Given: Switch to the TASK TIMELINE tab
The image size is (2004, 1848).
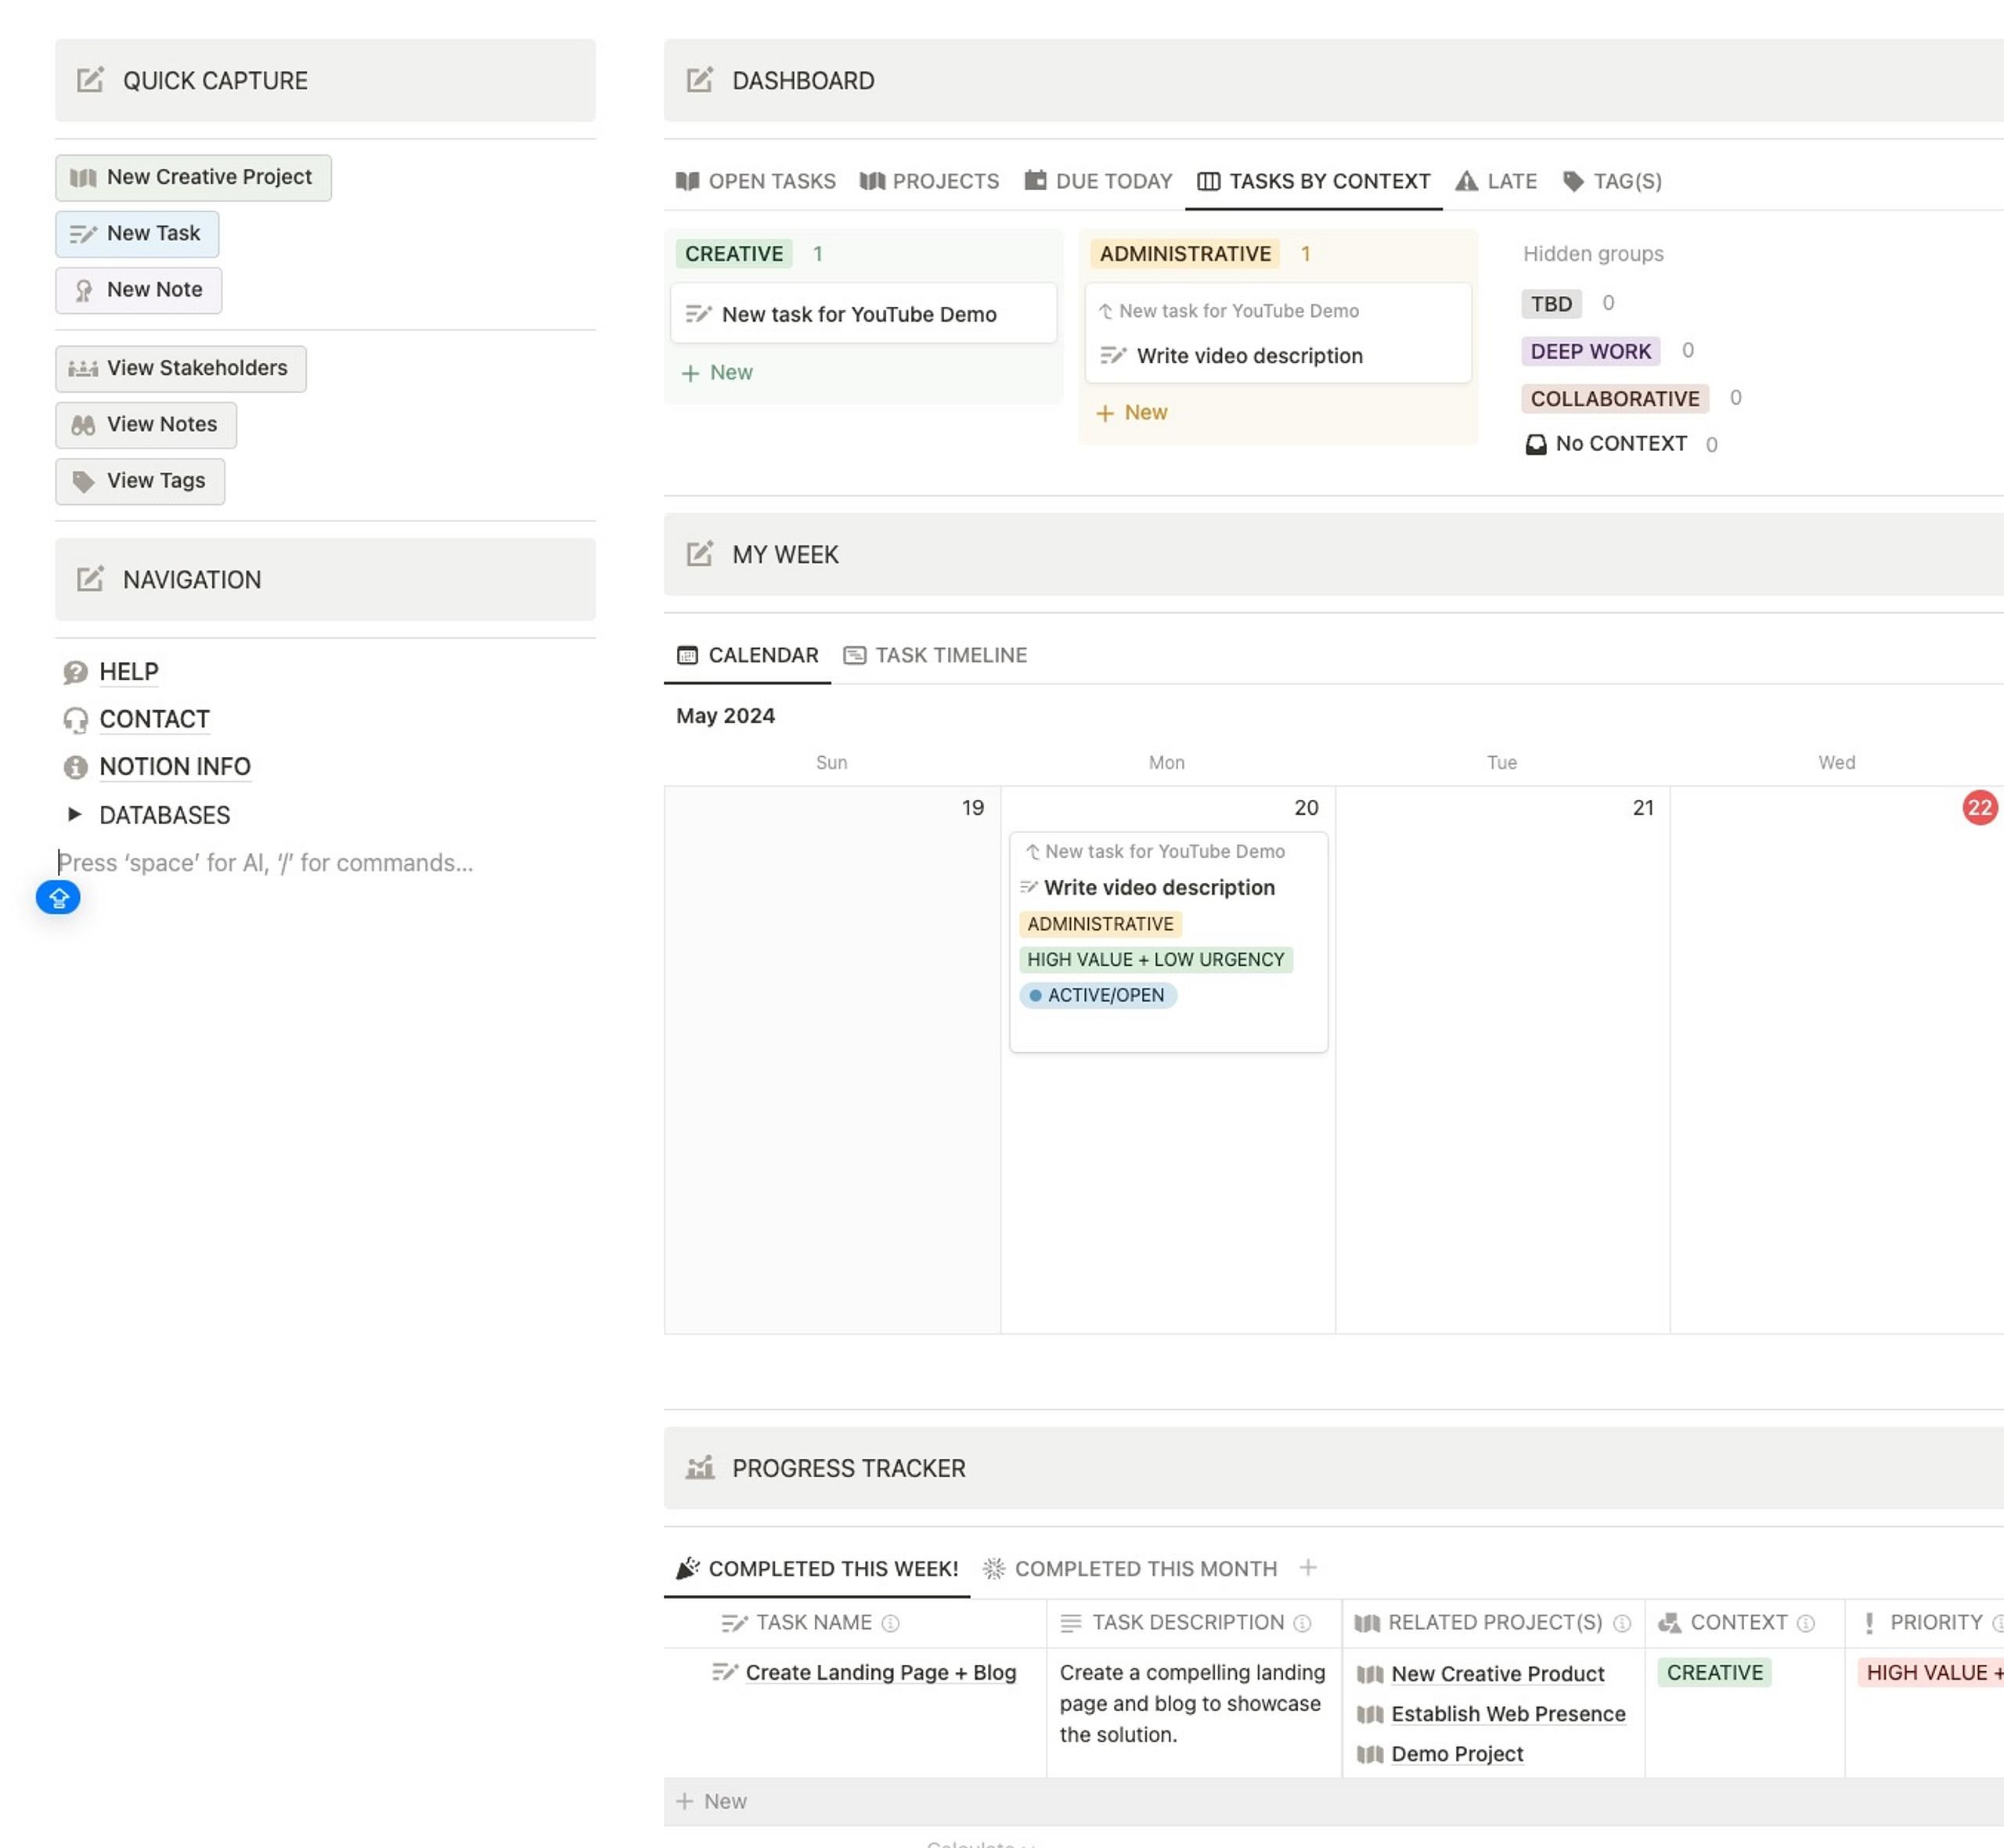Looking at the screenshot, I should (935, 655).
